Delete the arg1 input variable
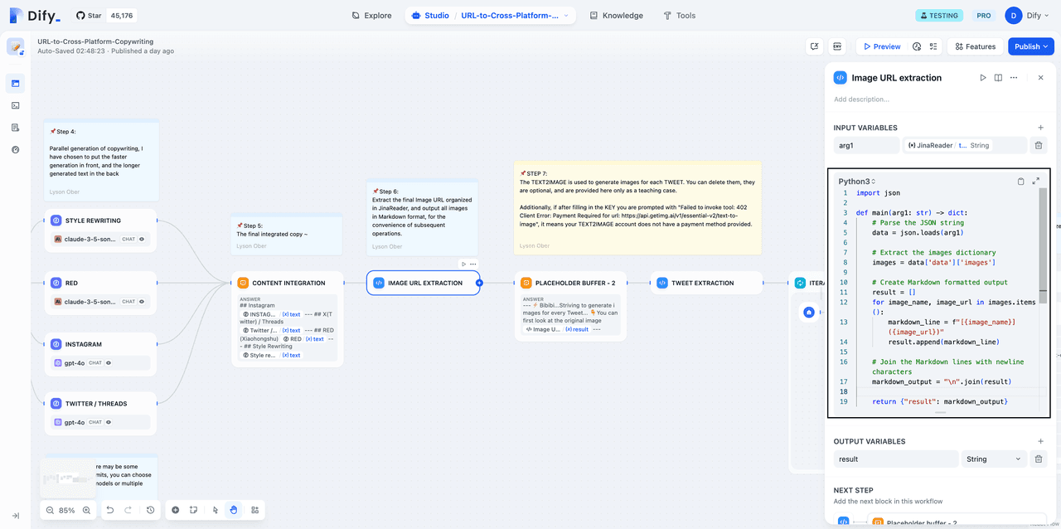 tap(1038, 145)
